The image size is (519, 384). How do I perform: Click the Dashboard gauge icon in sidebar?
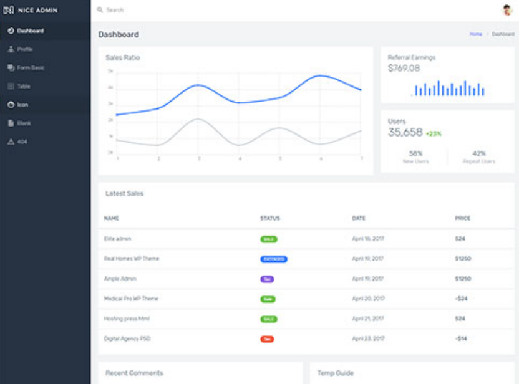tap(11, 31)
